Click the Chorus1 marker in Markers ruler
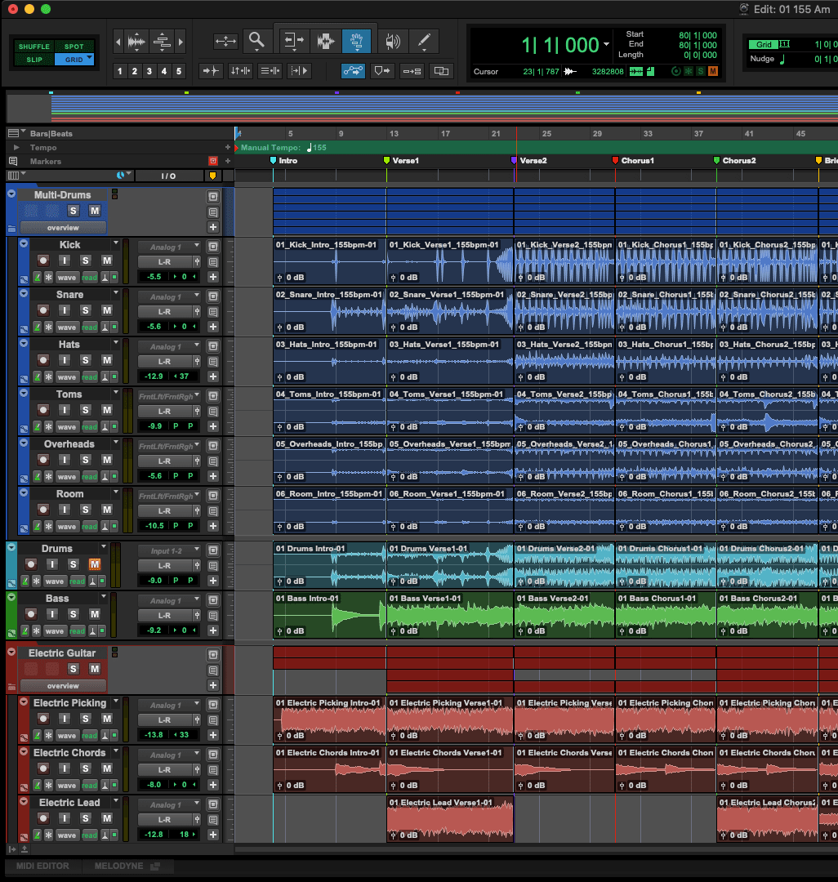Viewport: 838px width, 882px height. point(617,161)
